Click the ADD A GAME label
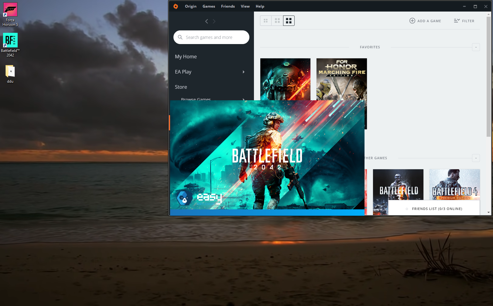493x306 pixels. point(429,21)
